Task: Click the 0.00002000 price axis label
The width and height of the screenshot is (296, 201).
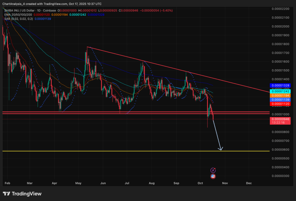Action: coord(280,26)
